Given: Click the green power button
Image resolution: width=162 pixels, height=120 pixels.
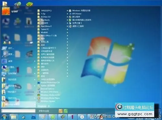Looking at the screenshot, I should (x=66, y=111).
